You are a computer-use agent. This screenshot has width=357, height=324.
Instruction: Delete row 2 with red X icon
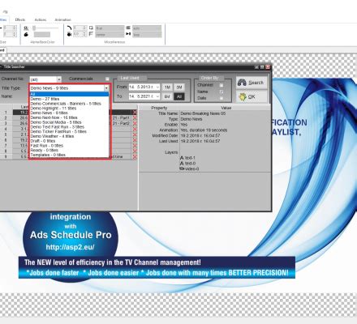pyautogui.click(x=135, y=118)
